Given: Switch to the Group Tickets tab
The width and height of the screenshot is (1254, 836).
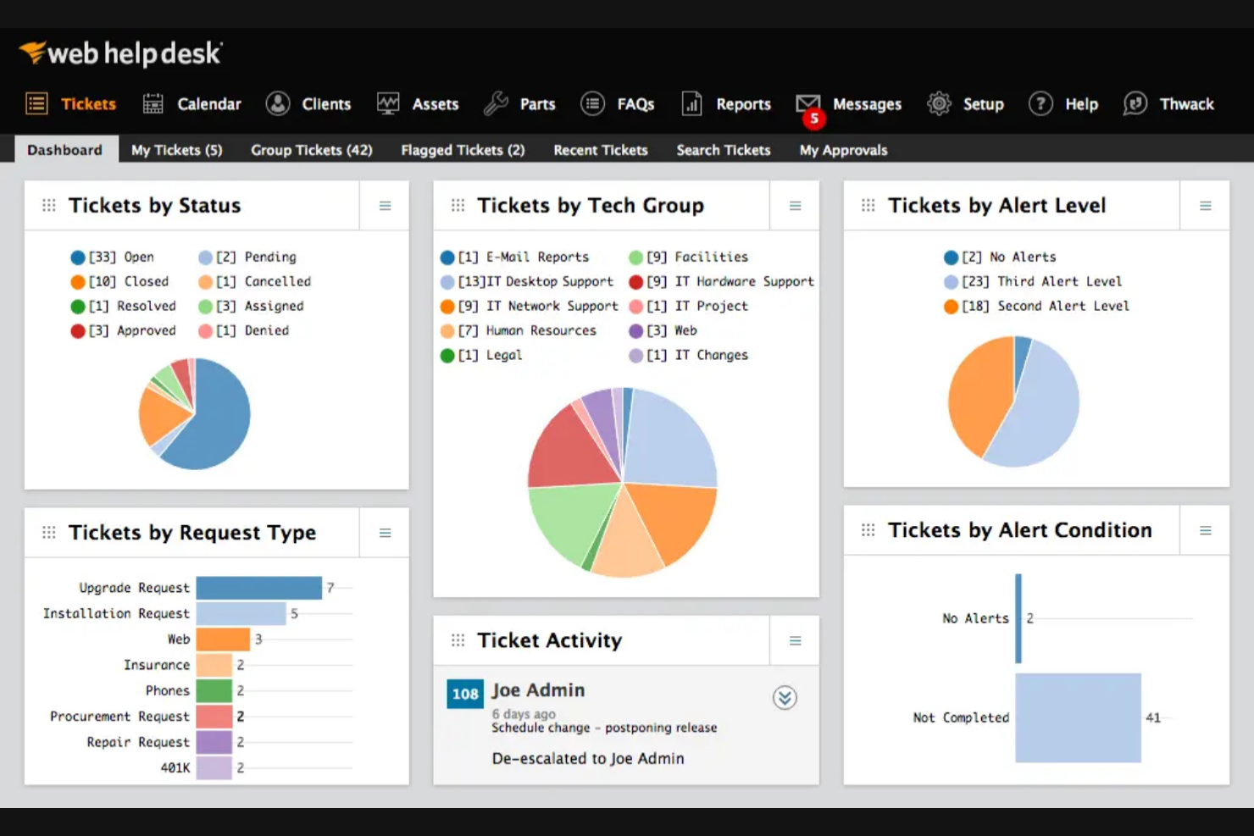Looking at the screenshot, I should (x=311, y=150).
